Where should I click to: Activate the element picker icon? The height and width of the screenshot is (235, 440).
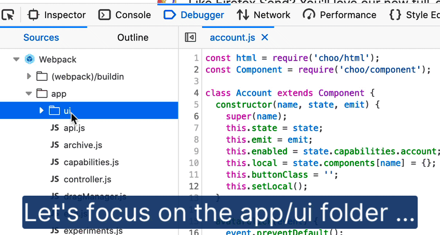(x=8, y=15)
